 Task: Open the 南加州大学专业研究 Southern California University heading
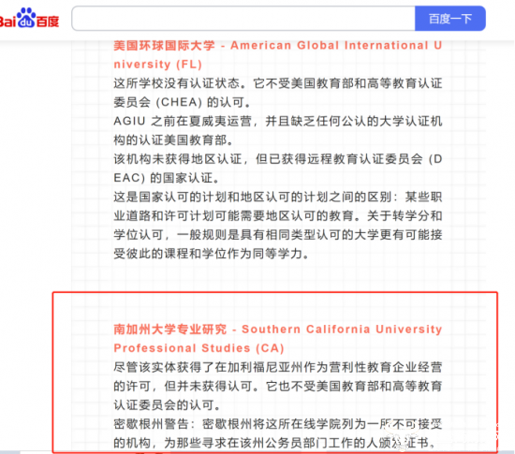(x=277, y=329)
